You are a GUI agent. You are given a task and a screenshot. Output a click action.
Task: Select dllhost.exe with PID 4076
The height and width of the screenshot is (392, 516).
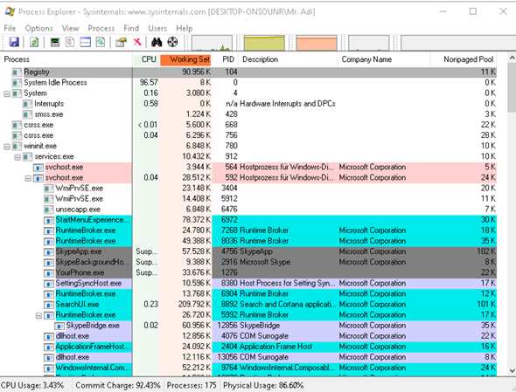(x=248, y=336)
